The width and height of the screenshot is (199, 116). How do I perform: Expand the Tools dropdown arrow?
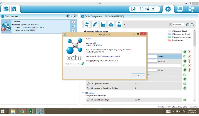click(x=138, y=9)
